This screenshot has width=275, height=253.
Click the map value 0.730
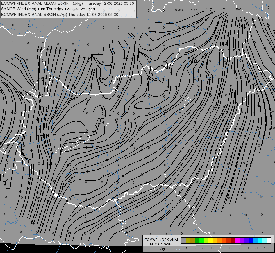[x=179, y=10]
